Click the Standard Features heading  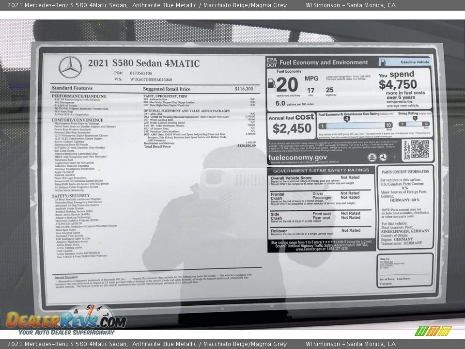point(72,88)
